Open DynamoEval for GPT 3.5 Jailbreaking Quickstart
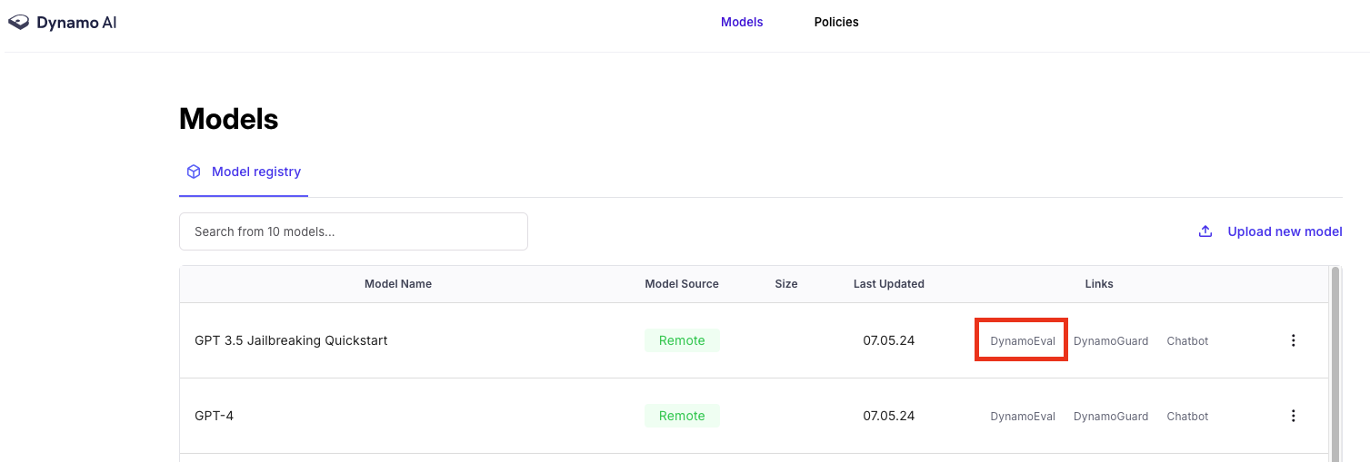 pos(1023,341)
